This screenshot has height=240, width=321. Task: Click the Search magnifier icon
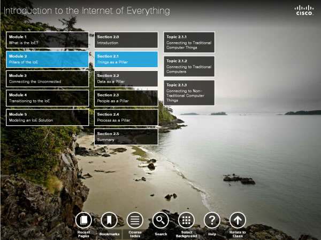pos(160,220)
